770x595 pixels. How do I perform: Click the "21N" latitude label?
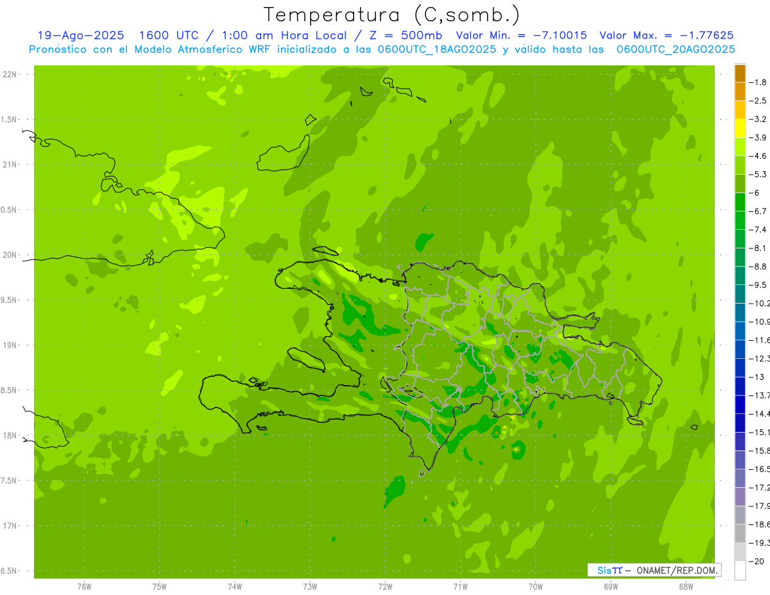click(9, 164)
